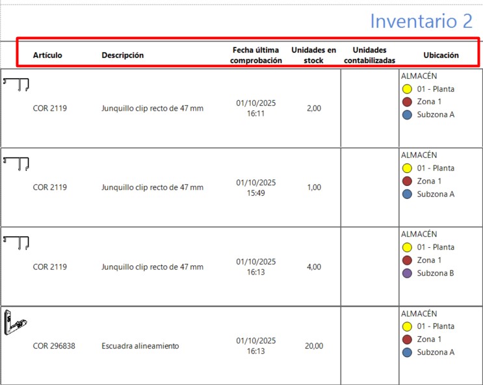
Task: Select Zona 1 label in the Escuadra row
Action: (429, 339)
